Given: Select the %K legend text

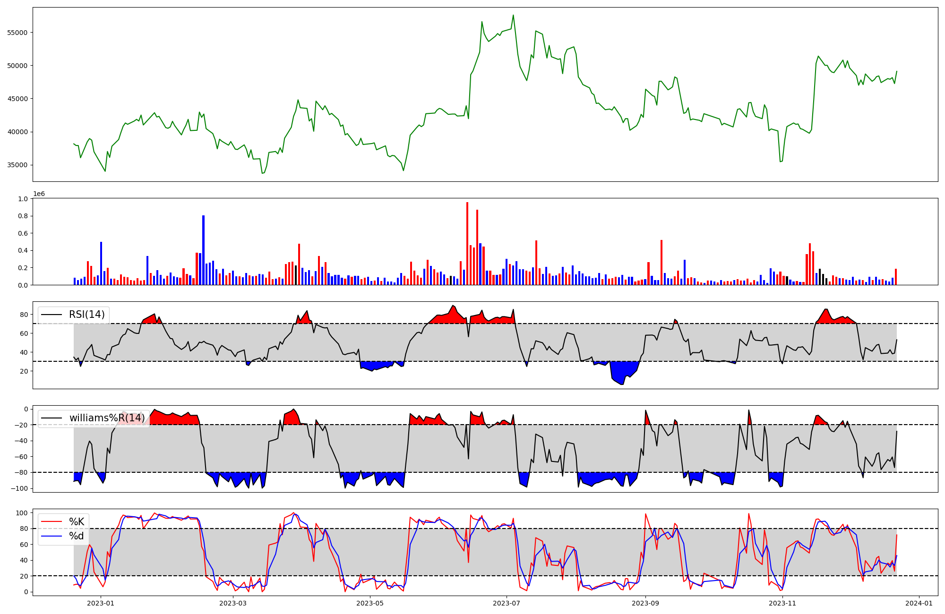Looking at the screenshot, I should pyautogui.click(x=77, y=522).
